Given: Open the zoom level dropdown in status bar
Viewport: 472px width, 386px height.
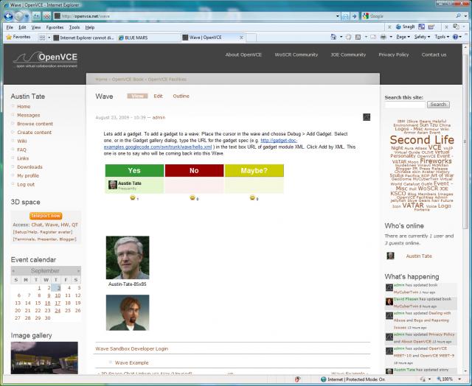Looking at the screenshot, I should click(x=459, y=379).
